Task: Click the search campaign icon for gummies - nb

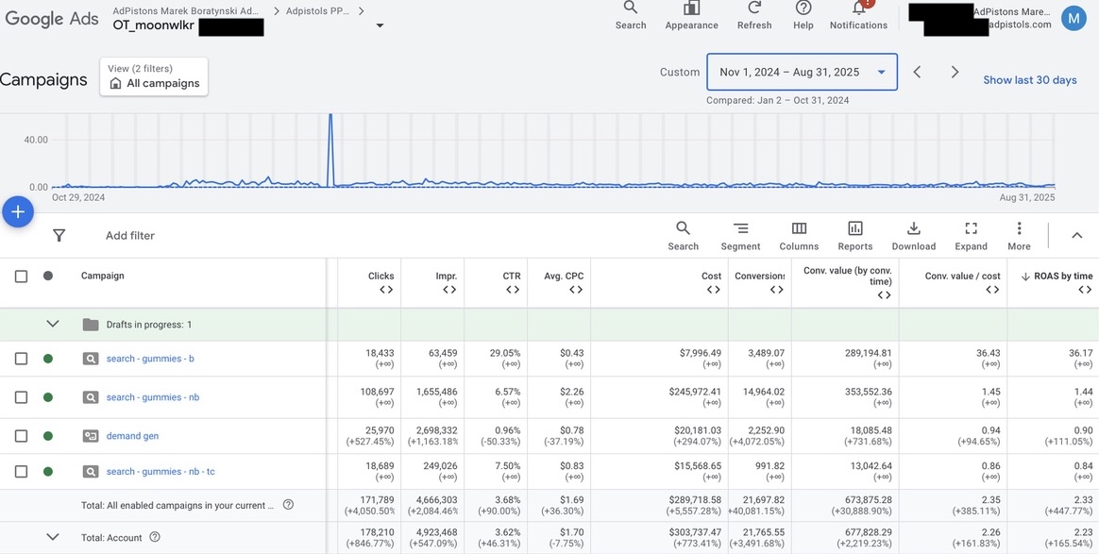Action: tap(91, 397)
